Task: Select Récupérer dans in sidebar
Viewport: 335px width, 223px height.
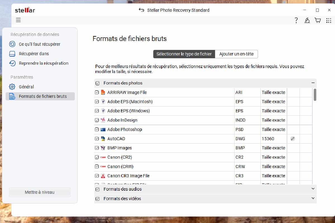Action: pyautogui.click(x=34, y=54)
